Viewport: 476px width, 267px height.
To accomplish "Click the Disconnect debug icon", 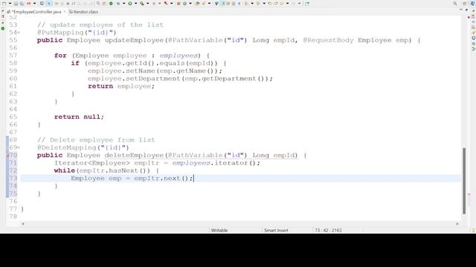I will [x=74, y=3].
